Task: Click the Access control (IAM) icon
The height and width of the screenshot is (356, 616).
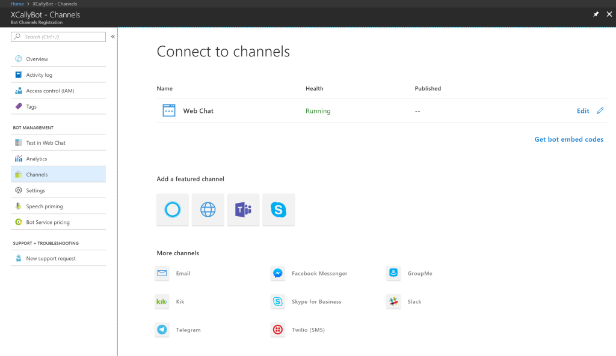Action: tap(19, 91)
